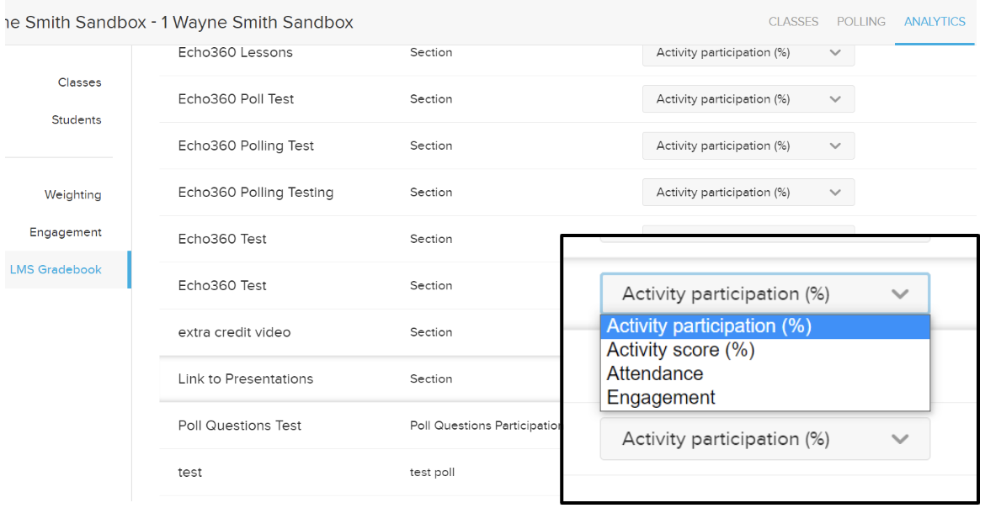
Task: Expand the Echo360 Lessons metric dropdown
Action: (x=748, y=53)
